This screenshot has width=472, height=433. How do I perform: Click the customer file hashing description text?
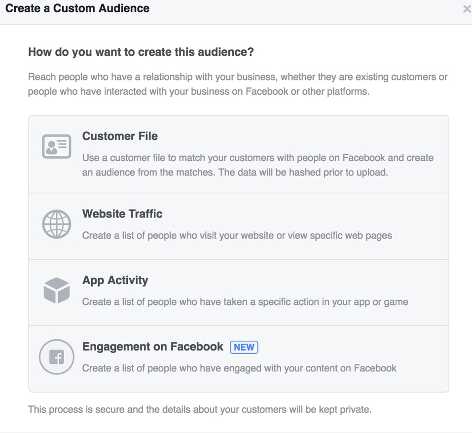point(257,165)
